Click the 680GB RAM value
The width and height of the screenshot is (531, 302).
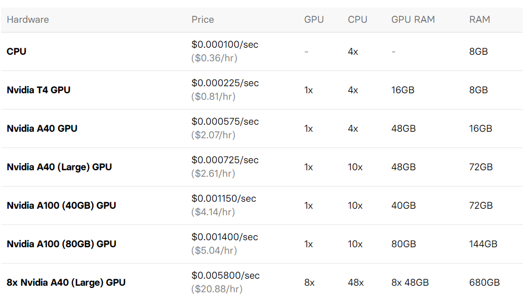click(484, 282)
